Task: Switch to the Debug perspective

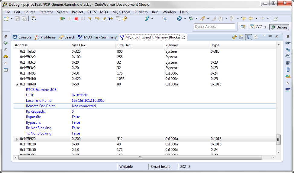Action: pyautogui.click(x=279, y=27)
